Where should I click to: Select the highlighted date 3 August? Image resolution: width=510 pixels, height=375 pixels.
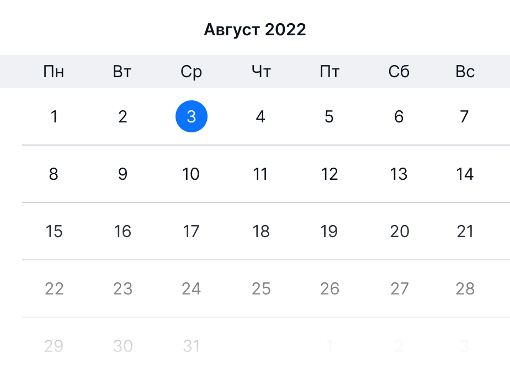pyautogui.click(x=191, y=116)
